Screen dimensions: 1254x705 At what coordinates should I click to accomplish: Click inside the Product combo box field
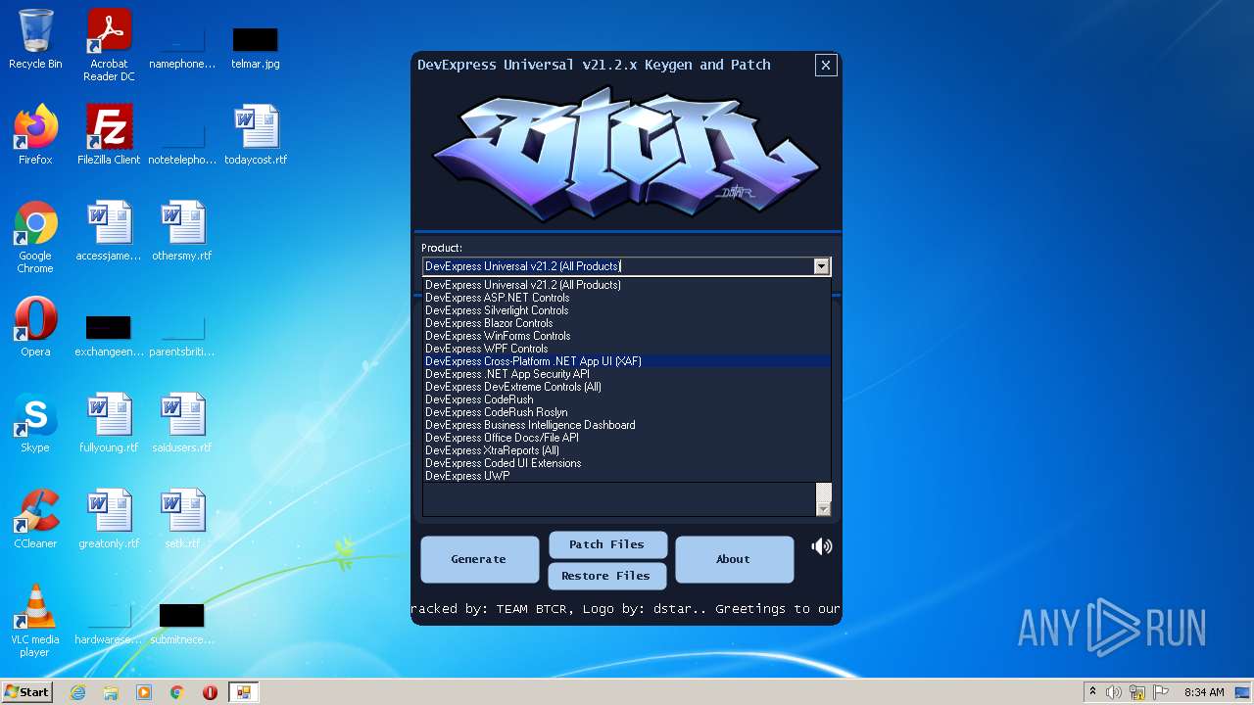(618, 266)
